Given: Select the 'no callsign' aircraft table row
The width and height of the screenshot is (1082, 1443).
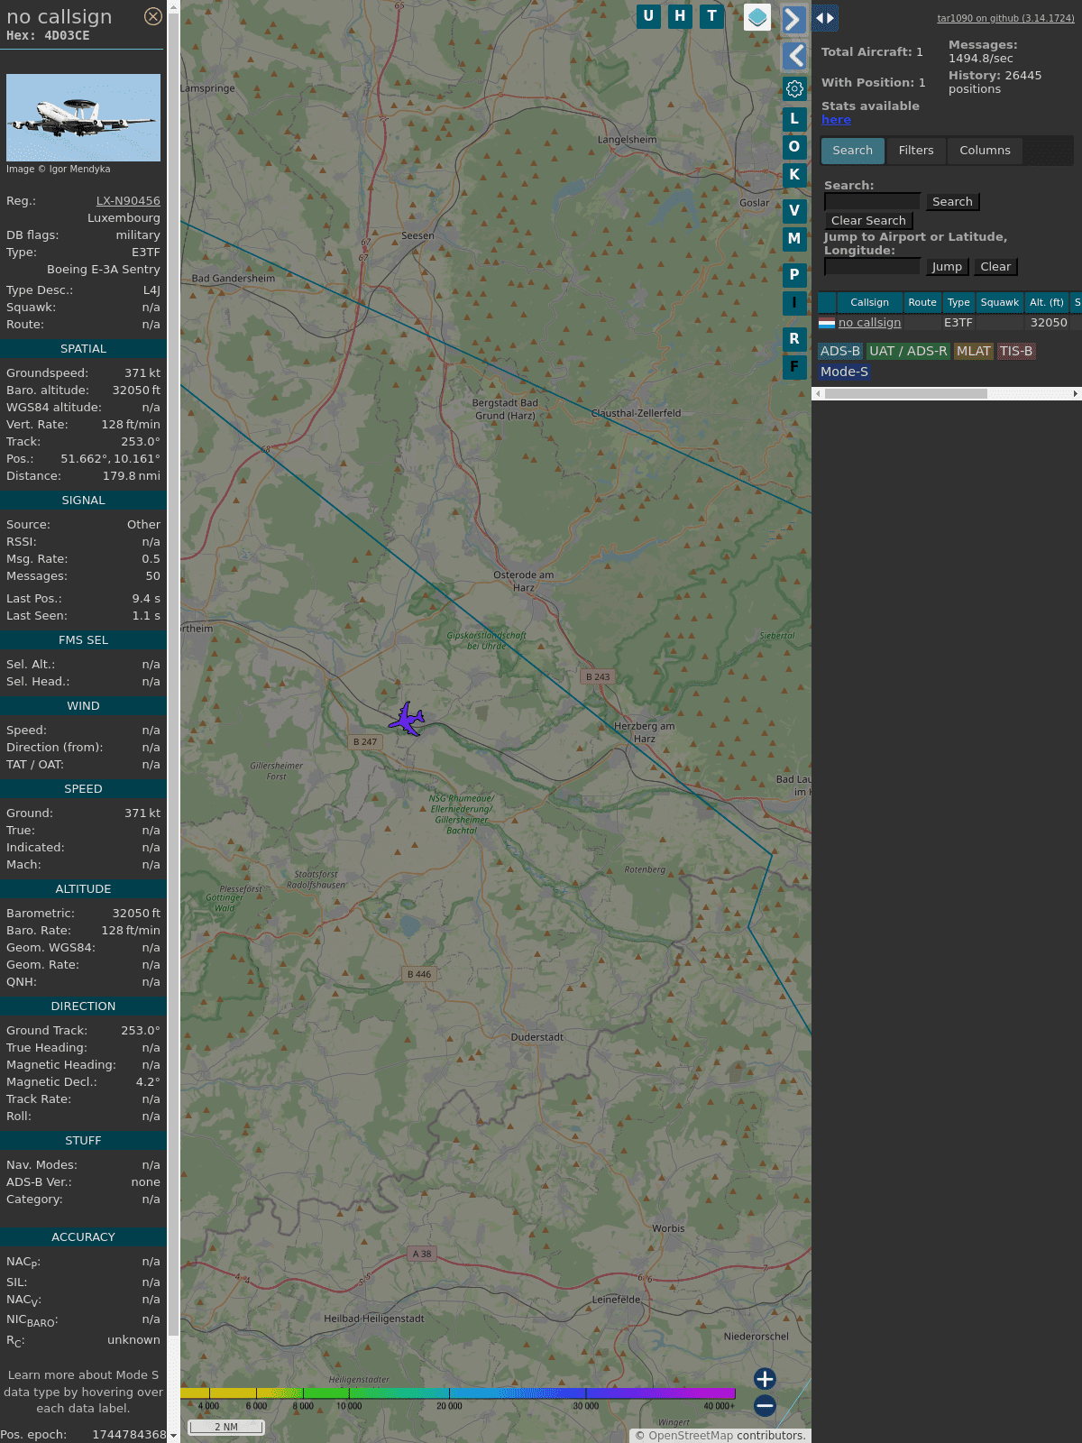Looking at the screenshot, I should pyautogui.click(x=949, y=323).
